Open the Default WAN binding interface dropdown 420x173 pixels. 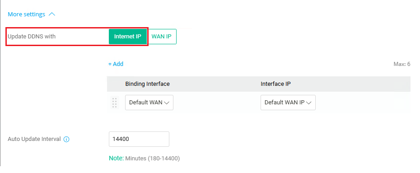point(149,102)
